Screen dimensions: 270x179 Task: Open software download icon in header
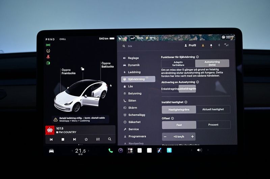203,45
